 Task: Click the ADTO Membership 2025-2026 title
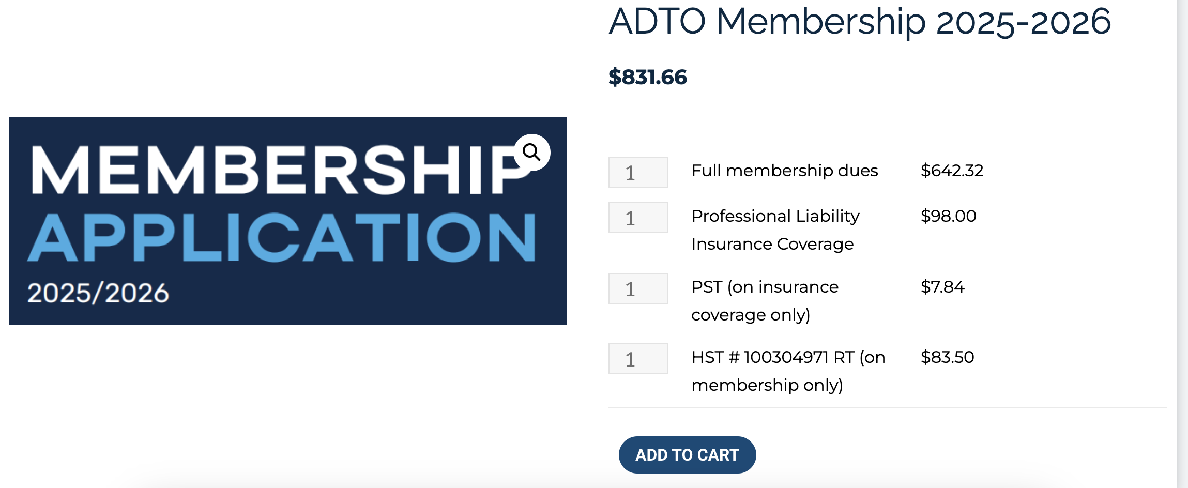pyautogui.click(x=859, y=22)
